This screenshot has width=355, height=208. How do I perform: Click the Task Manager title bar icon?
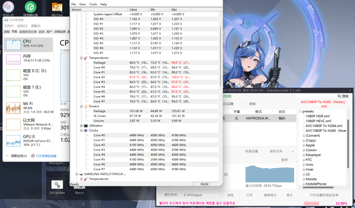click(6, 20)
